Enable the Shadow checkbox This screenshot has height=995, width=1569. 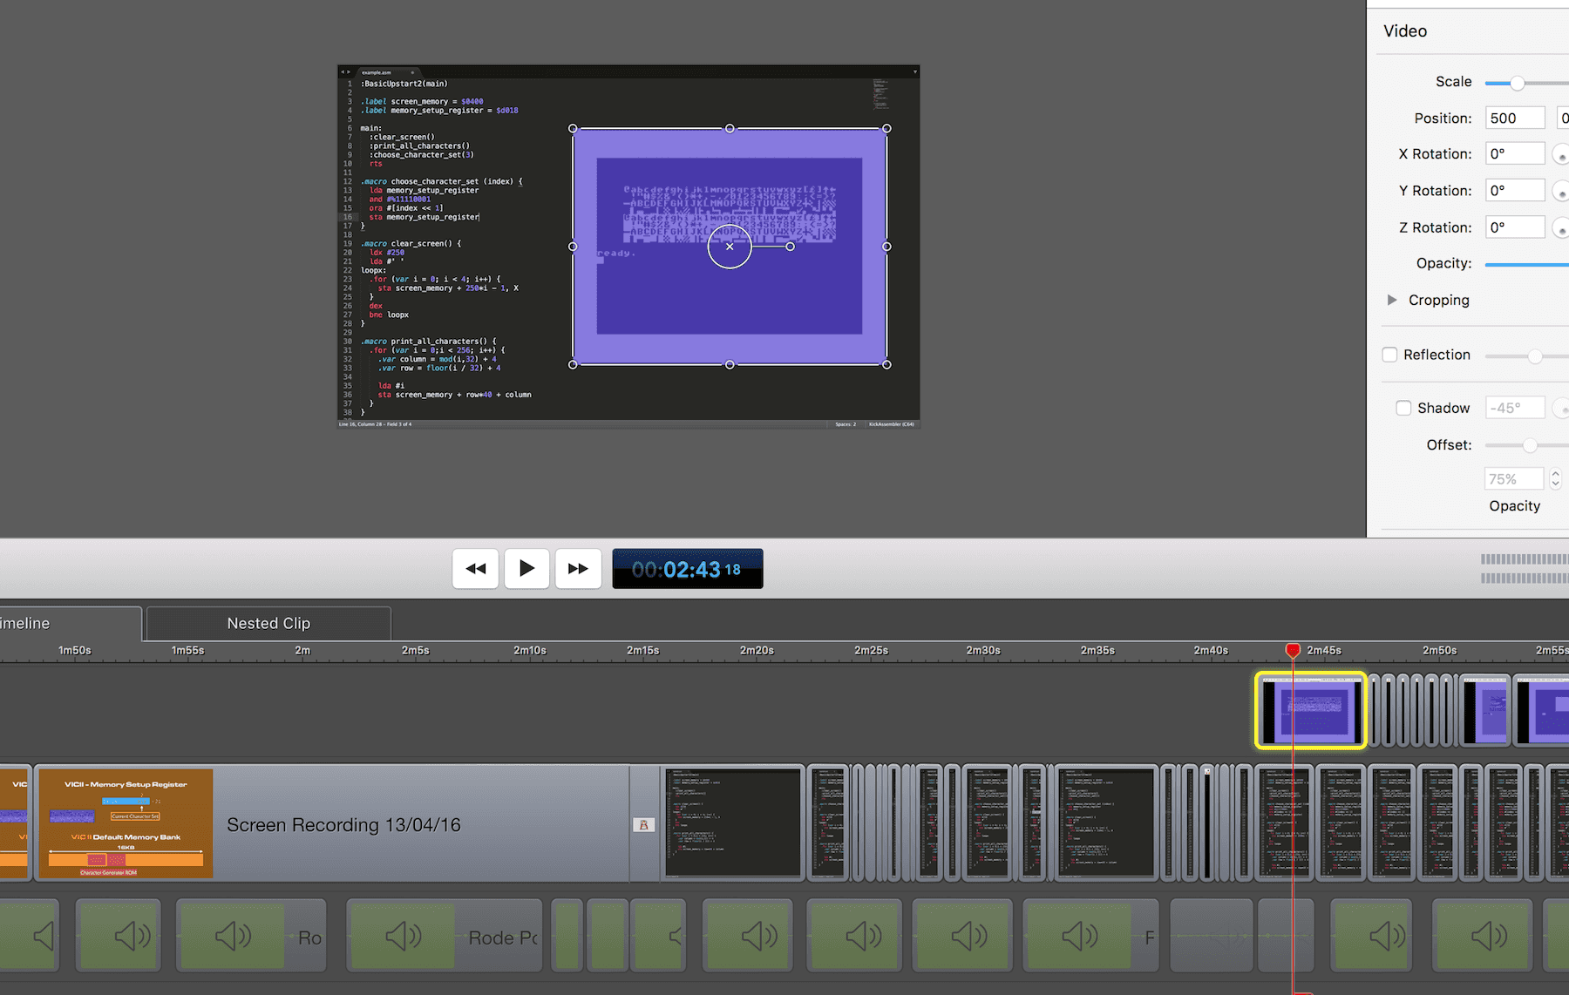(1403, 407)
